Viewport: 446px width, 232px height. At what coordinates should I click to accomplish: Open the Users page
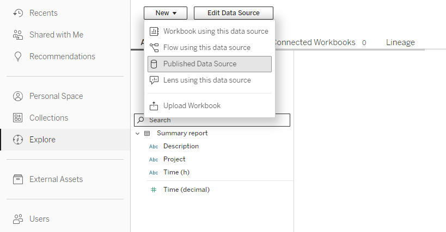point(39,219)
